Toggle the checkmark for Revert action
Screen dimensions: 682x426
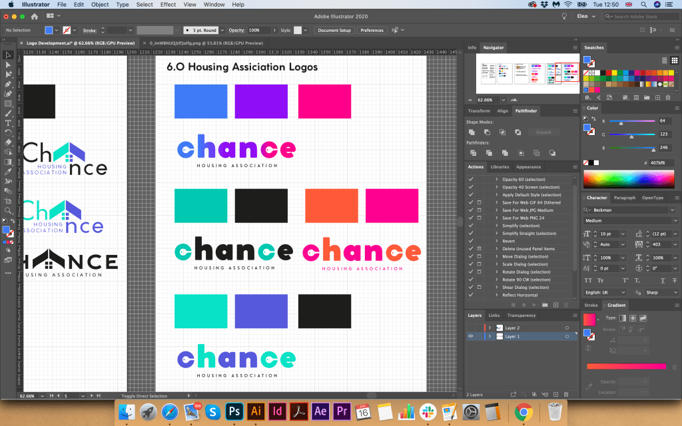(x=471, y=241)
